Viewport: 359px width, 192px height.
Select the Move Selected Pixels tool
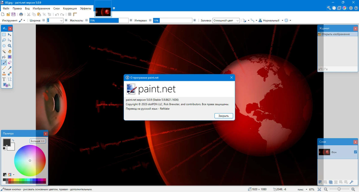10,35
